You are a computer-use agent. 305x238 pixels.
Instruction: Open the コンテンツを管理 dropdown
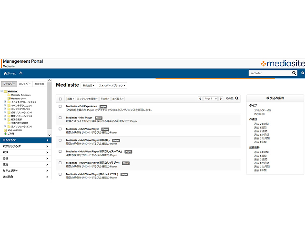click(87, 99)
